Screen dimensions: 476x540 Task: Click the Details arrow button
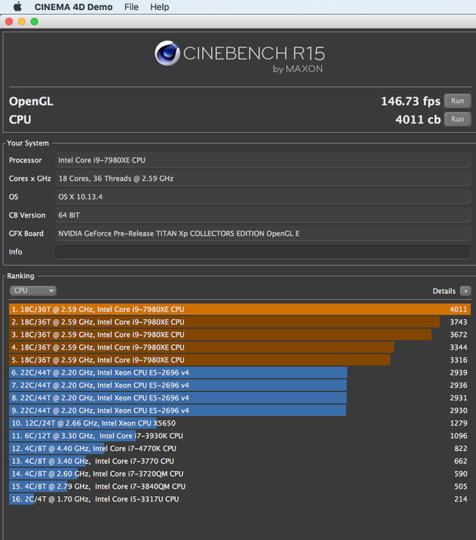point(465,291)
